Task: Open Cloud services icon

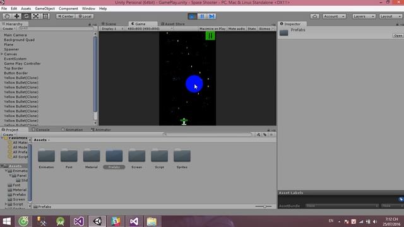Action: click(314, 16)
